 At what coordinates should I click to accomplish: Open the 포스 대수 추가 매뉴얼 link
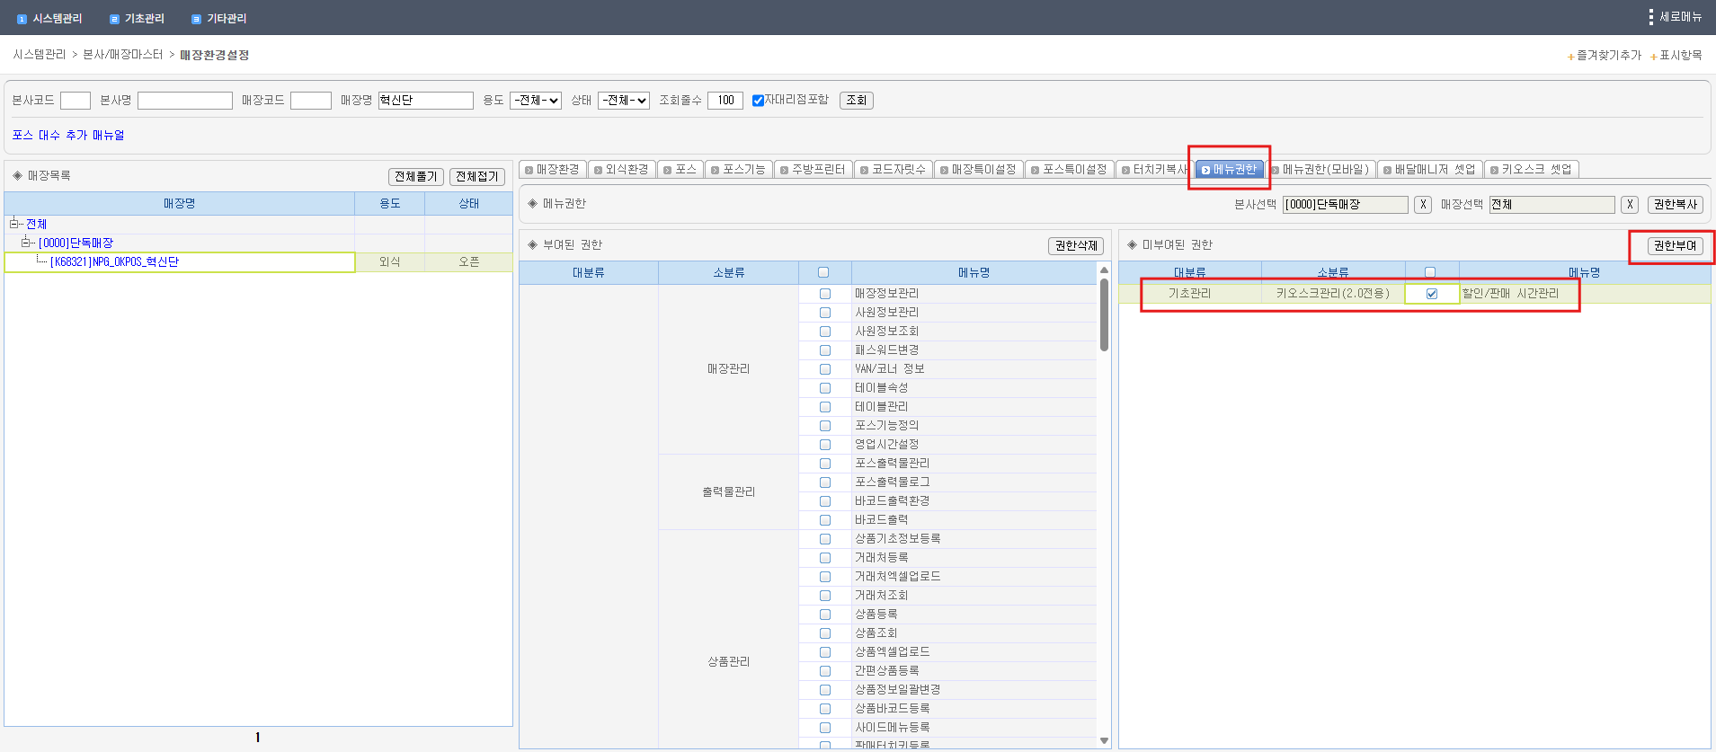(x=68, y=135)
